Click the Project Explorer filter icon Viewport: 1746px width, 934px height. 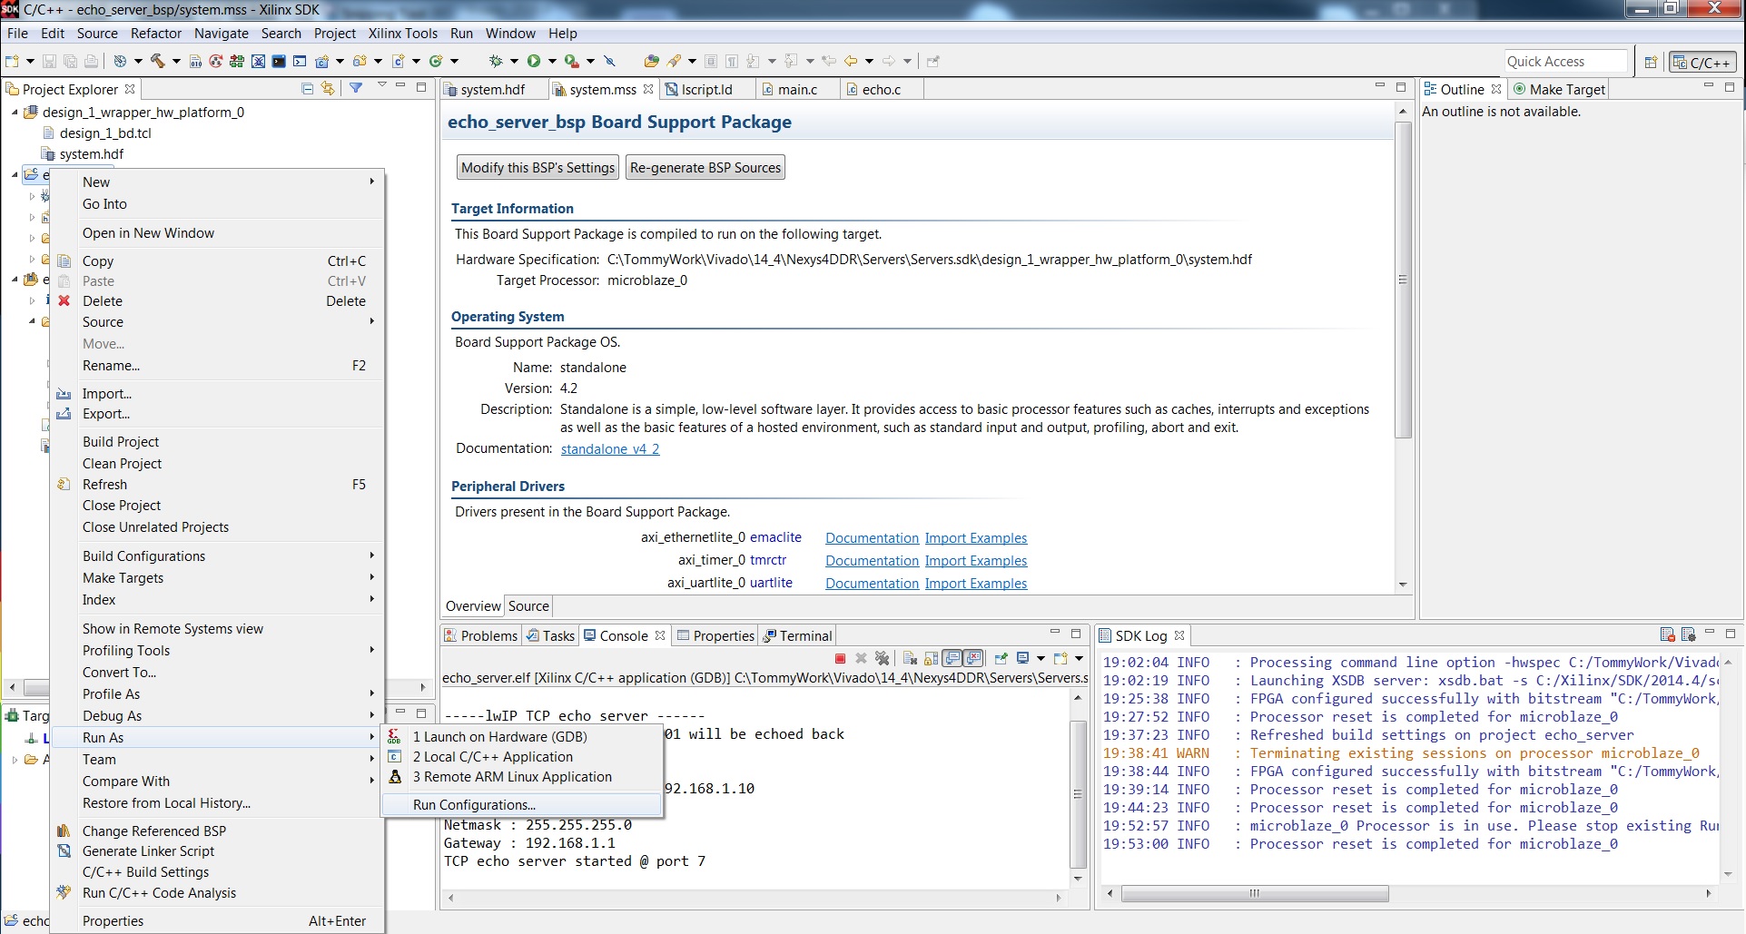click(356, 88)
